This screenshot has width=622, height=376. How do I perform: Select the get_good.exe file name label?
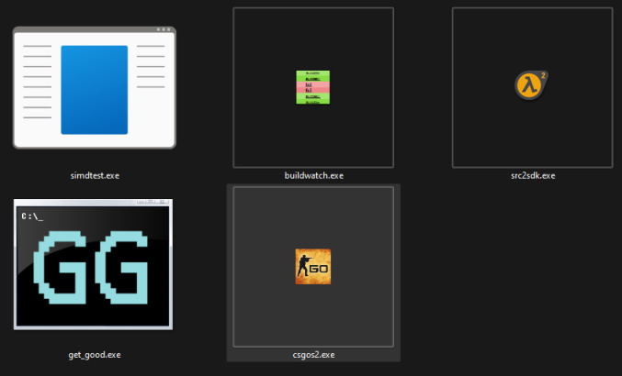(94, 354)
